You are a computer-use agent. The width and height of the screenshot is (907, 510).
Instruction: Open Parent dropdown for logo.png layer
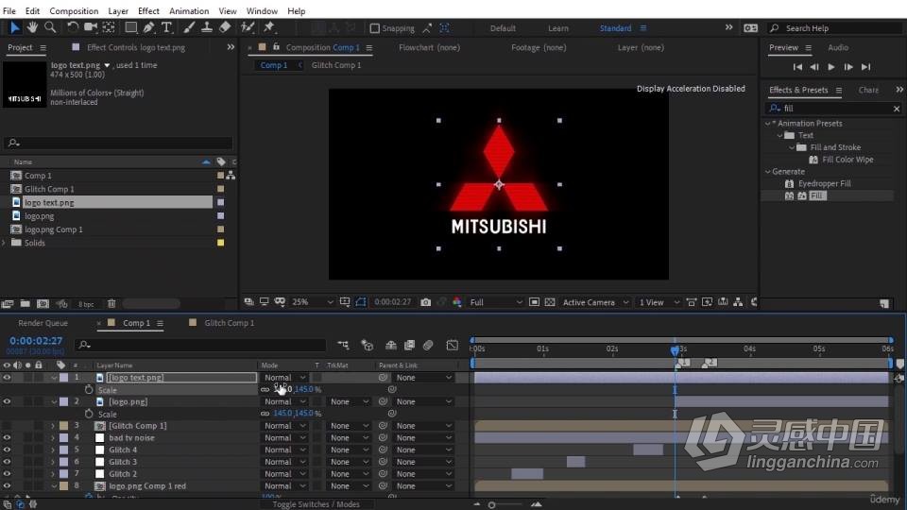pos(423,402)
